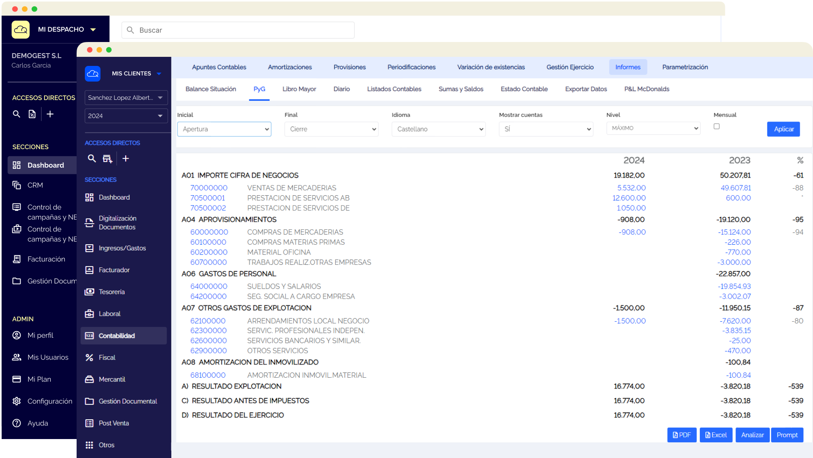Screen dimensions: 813x458
Task: Click the plus icon in the front window's shortcuts
Action: point(126,159)
